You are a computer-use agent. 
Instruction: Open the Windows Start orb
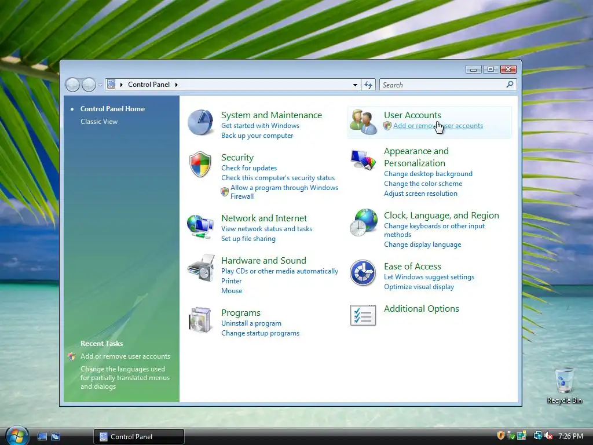pos(17,436)
